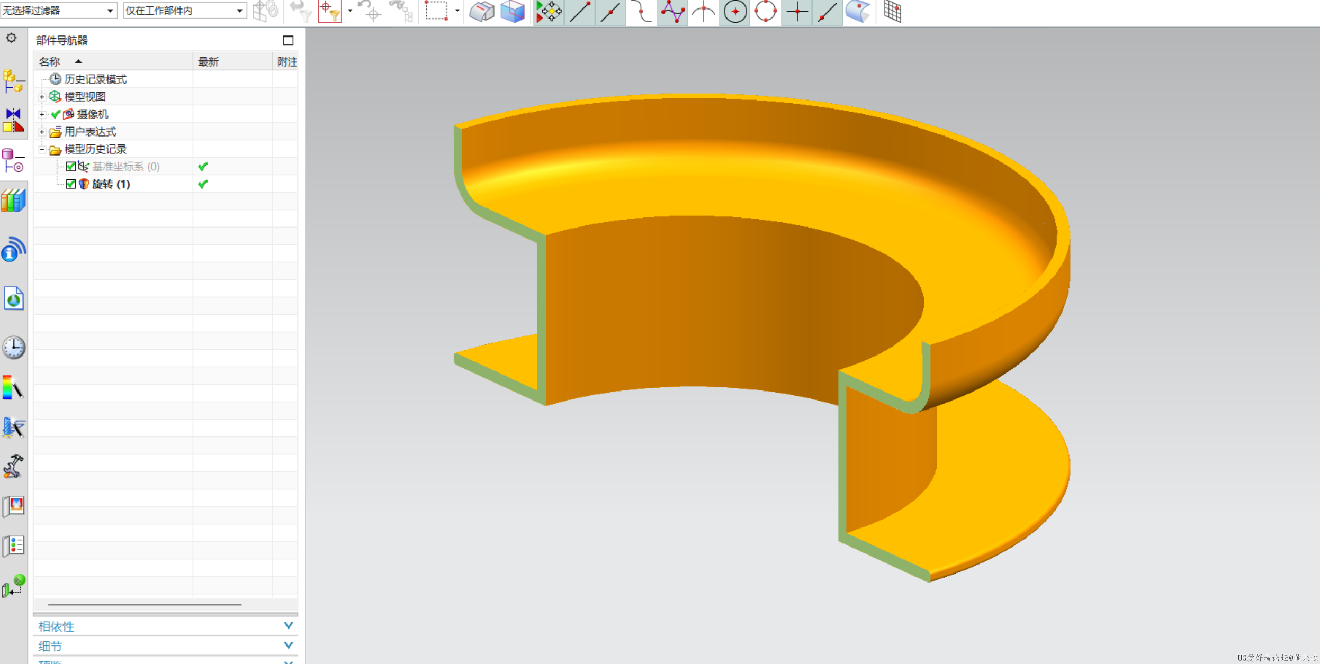1320x664 pixels.
Task: Collapse the 模型历史记录 tree node
Action: (42, 149)
